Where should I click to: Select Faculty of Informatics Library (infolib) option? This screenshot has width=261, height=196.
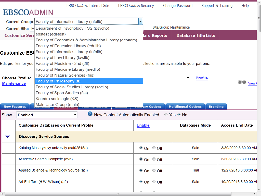tap(89, 52)
